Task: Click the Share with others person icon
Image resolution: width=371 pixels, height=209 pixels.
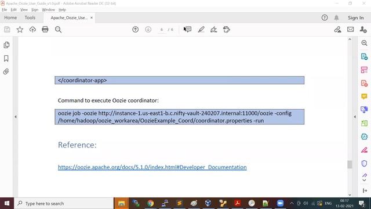Action: tap(363, 30)
